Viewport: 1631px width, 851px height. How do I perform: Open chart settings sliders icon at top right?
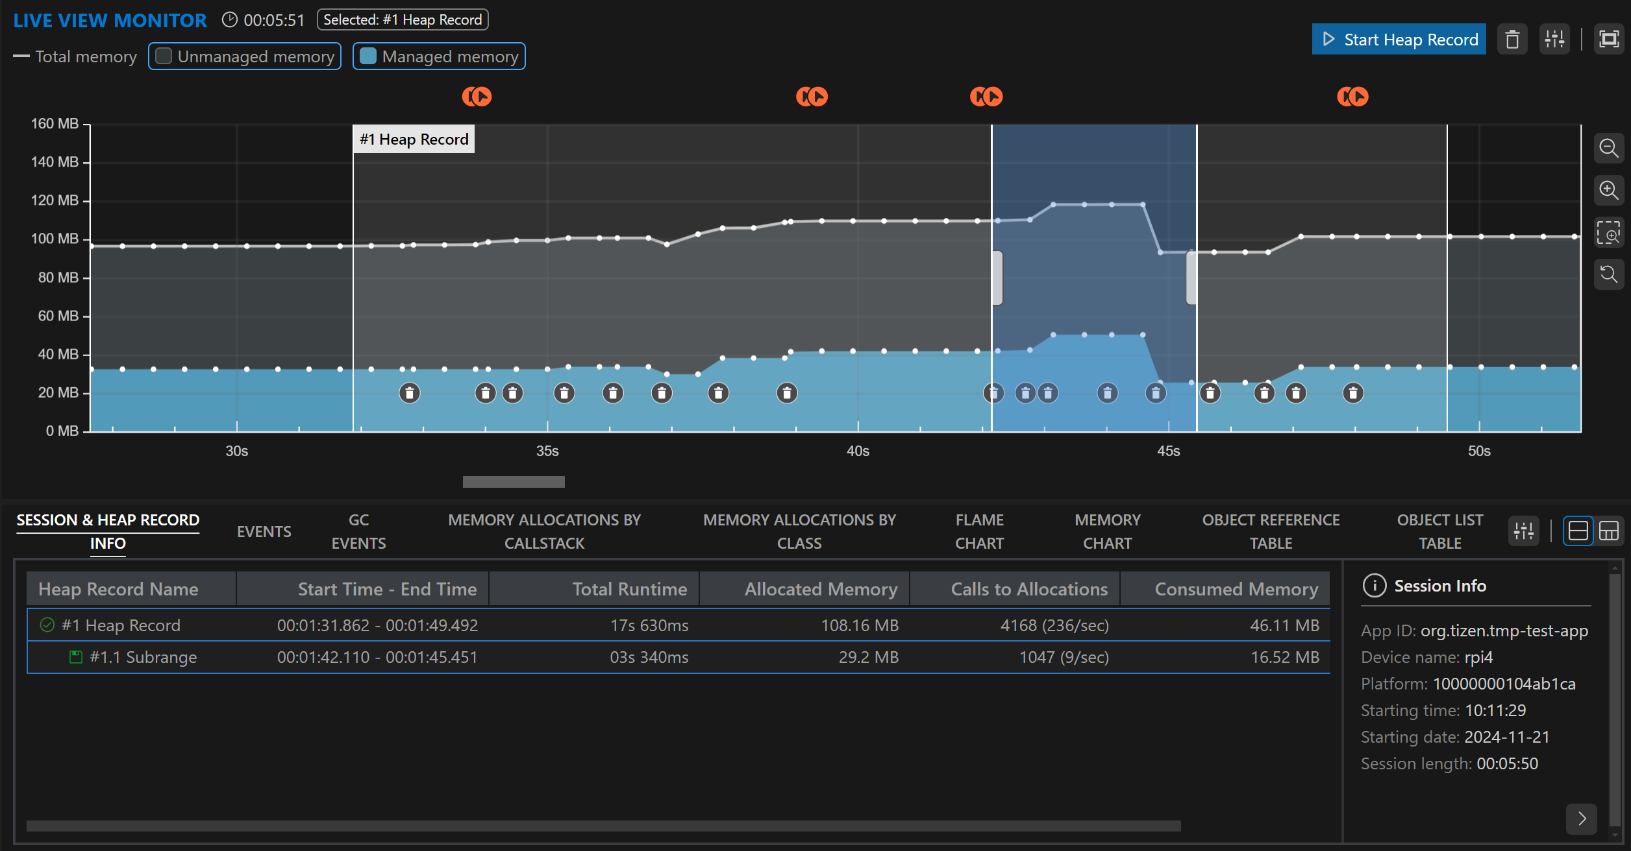point(1554,40)
